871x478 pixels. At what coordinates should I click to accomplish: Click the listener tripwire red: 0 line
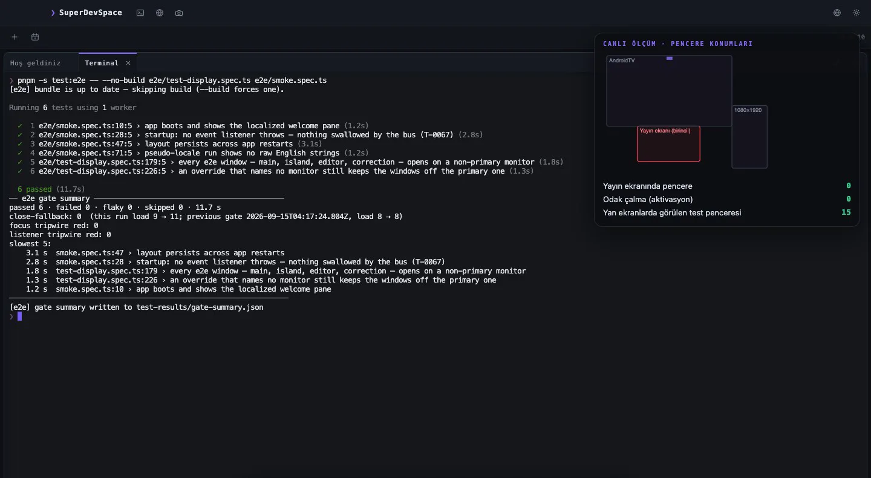[x=60, y=235]
